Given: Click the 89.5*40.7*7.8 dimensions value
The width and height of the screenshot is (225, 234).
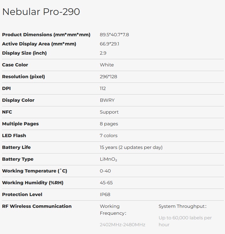Looking at the screenshot, I should [114, 35].
